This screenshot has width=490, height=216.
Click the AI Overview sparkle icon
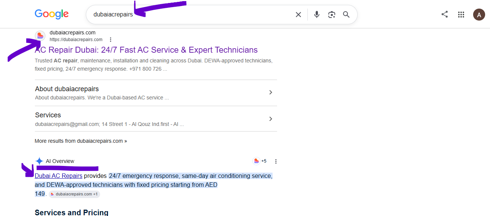pyautogui.click(x=39, y=161)
